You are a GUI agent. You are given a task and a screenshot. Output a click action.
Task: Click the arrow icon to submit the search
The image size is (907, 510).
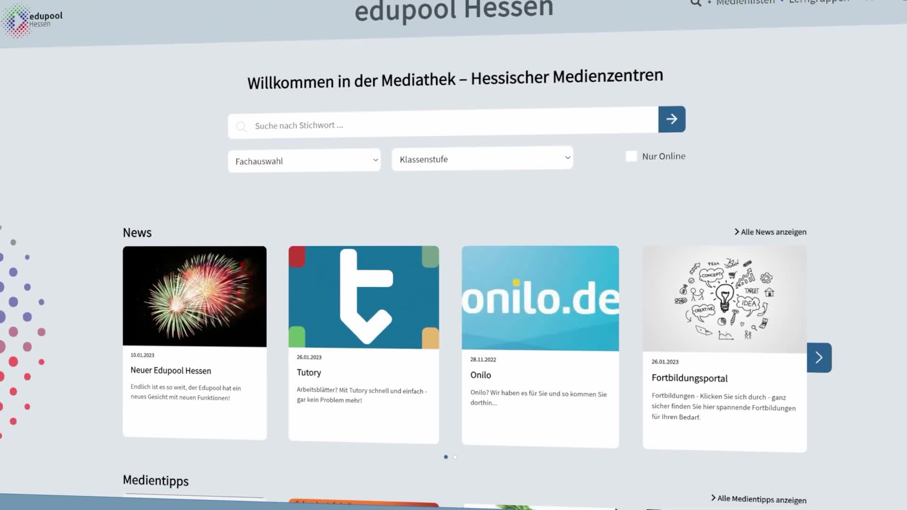671,119
